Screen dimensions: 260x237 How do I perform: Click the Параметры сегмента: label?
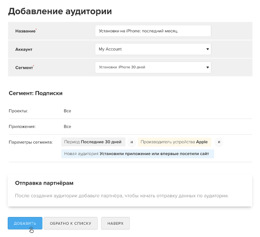click(x=30, y=142)
